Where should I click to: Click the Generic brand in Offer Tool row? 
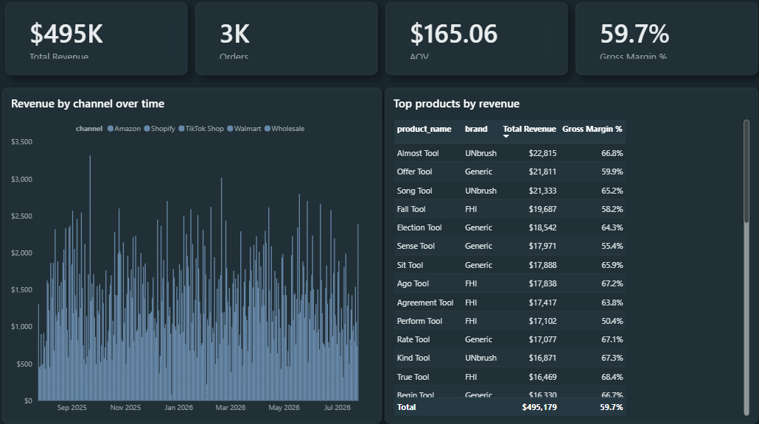point(479,172)
